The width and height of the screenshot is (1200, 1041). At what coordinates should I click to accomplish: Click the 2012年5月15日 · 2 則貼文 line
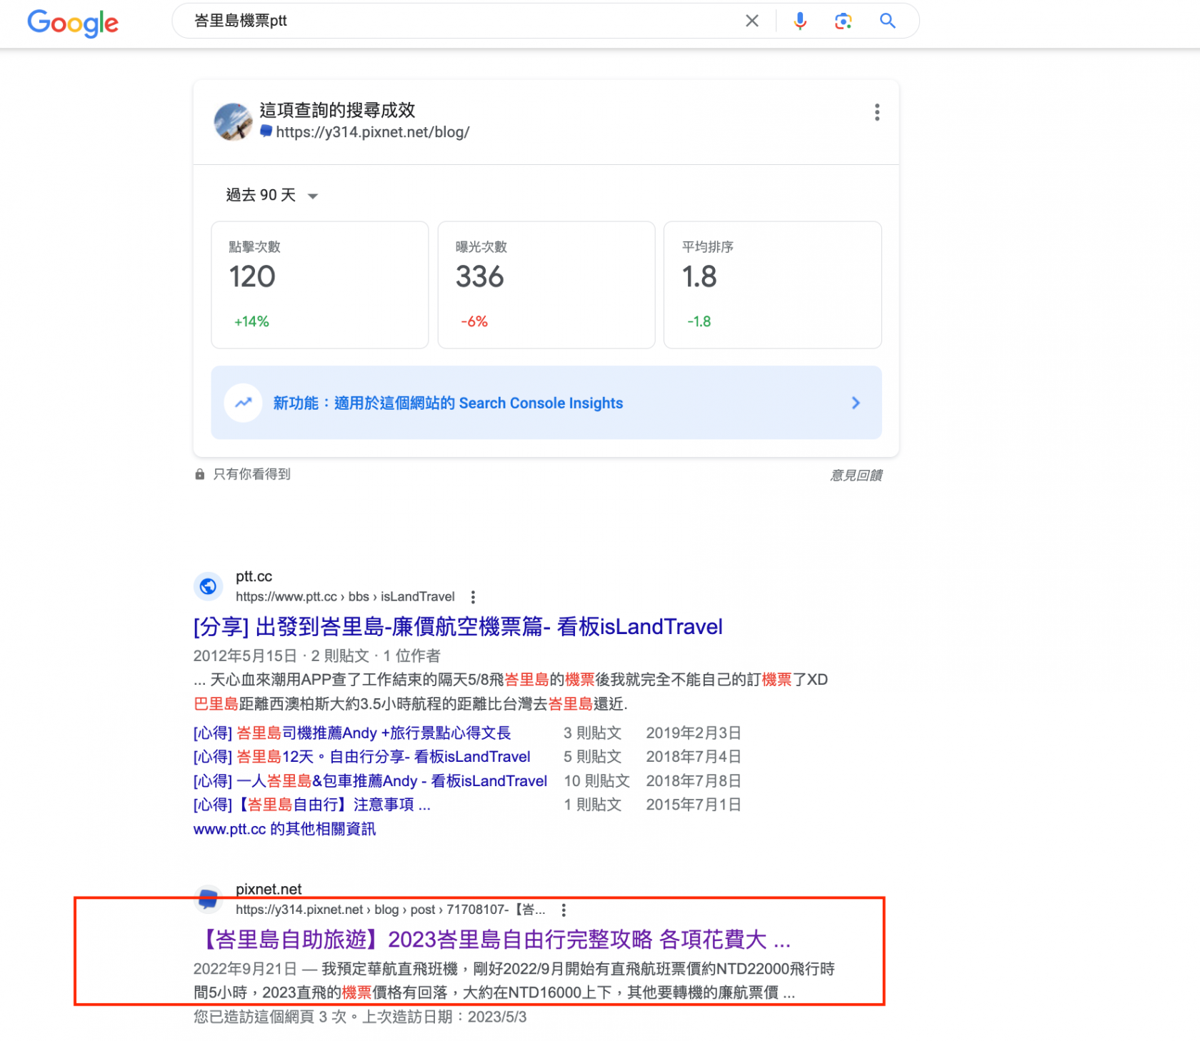(317, 656)
